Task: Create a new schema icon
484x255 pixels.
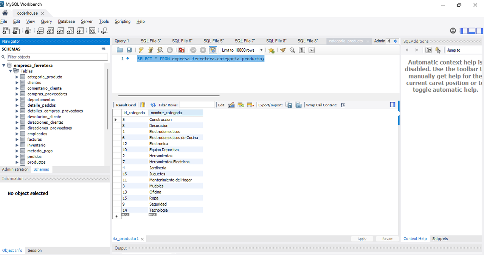Action: [40, 31]
